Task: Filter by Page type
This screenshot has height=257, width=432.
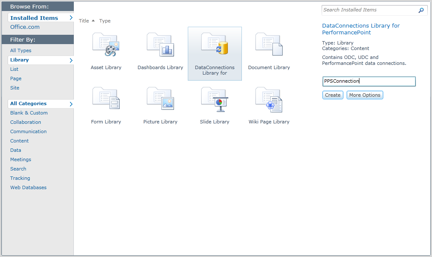Action: 16,78
